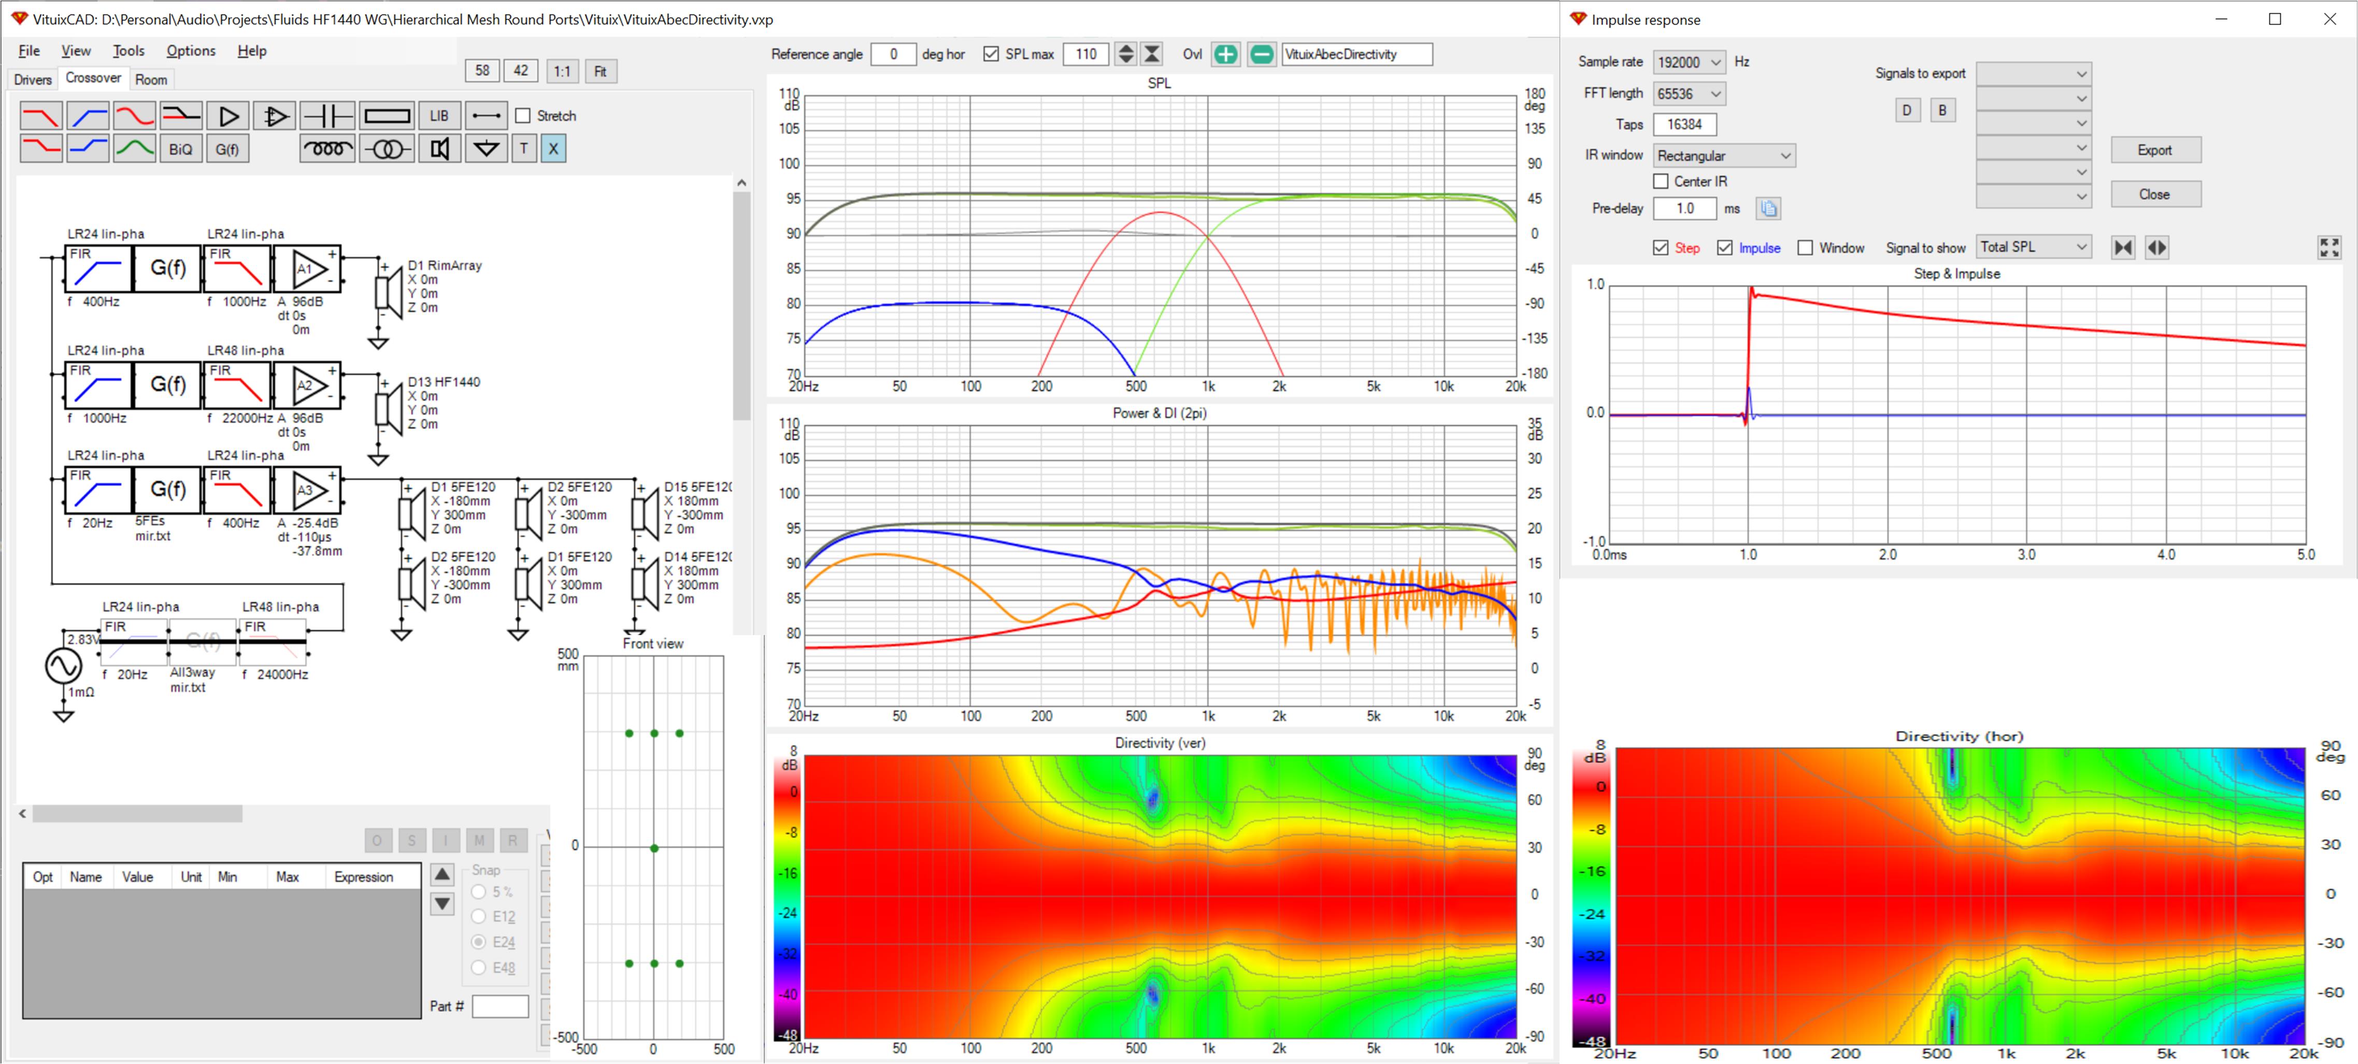
Task: Insert the black-and-red shelving ramp block
Action: (x=181, y=116)
